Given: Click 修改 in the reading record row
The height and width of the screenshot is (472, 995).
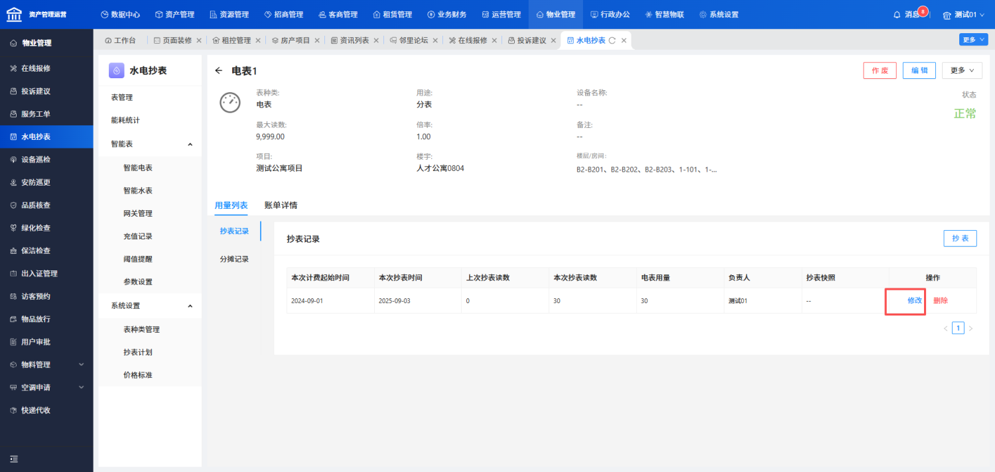Looking at the screenshot, I should (x=914, y=300).
